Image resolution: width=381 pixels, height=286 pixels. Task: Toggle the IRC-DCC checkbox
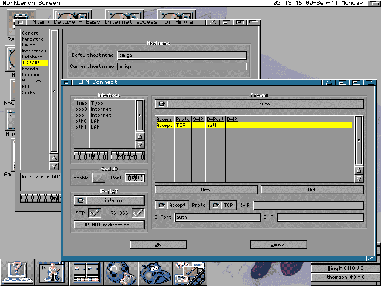pyautogui.click(x=138, y=213)
